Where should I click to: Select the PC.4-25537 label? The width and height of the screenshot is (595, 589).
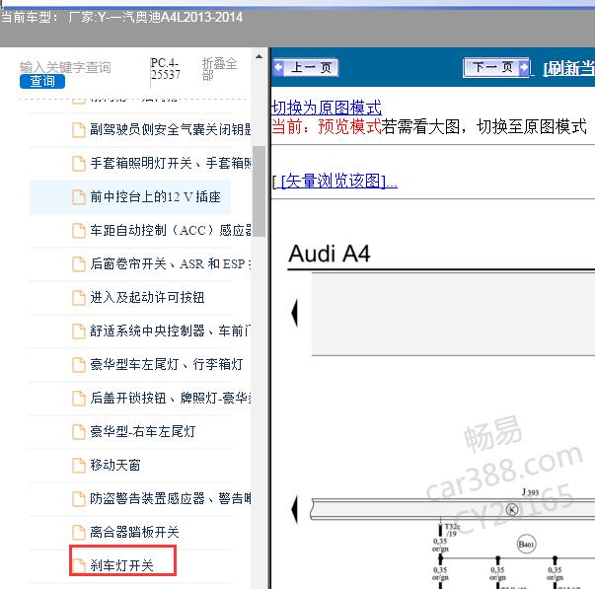pos(165,69)
